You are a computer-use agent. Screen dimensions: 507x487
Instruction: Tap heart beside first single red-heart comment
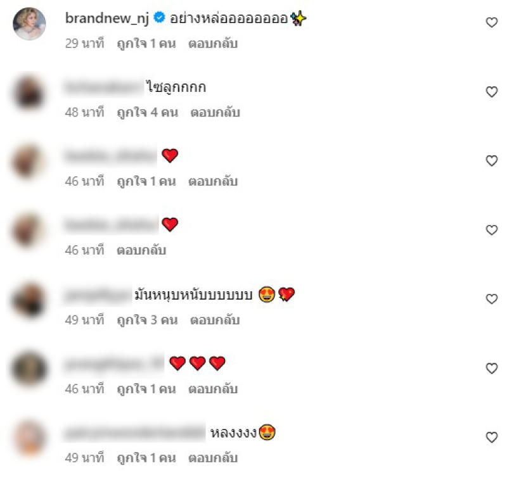(492, 161)
